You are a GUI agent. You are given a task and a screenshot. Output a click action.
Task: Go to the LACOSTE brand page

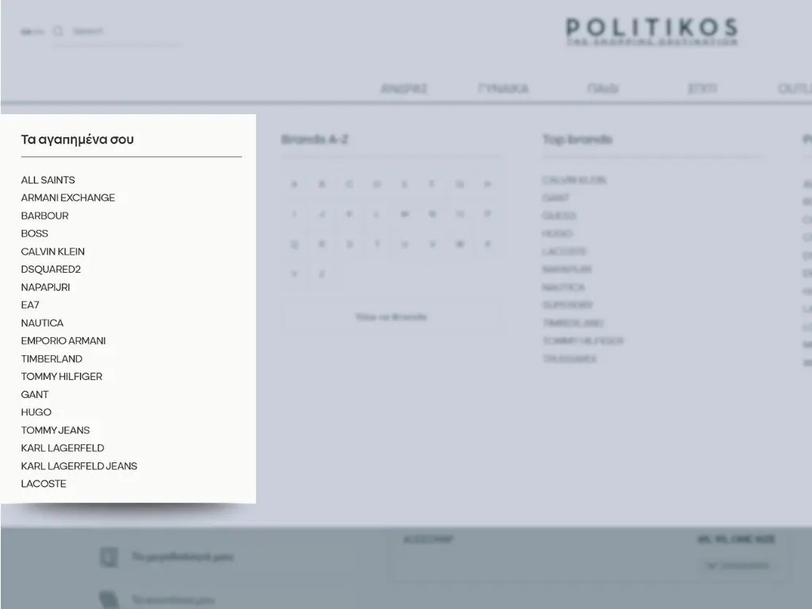pos(44,484)
